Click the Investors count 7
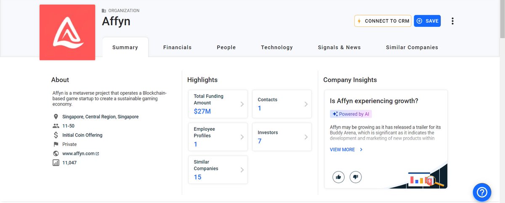Viewport: 505px width, 203px height. click(x=260, y=141)
